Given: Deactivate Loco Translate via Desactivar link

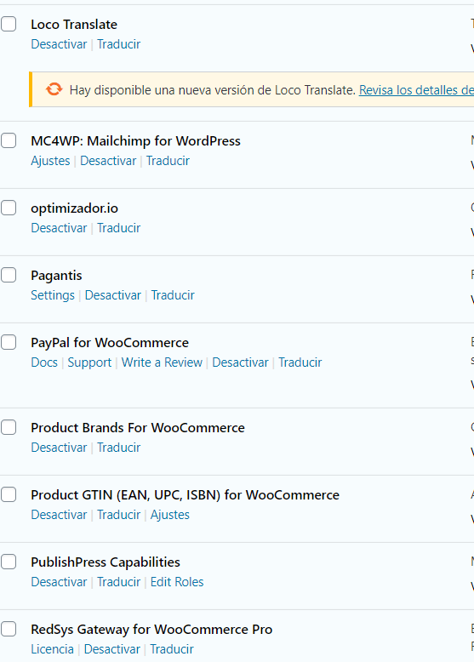Looking at the screenshot, I should [59, 44].
